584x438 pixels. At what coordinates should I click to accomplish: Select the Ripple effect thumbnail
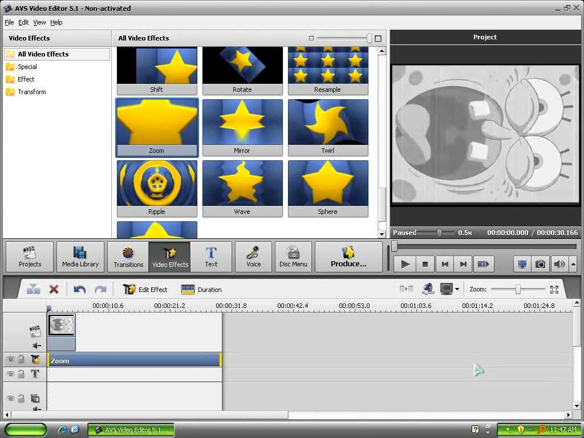157,188
